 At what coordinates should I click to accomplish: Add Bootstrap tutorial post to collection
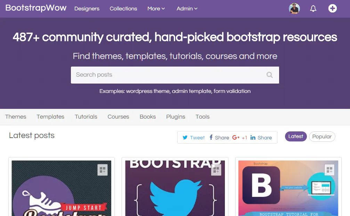[329, 170]
